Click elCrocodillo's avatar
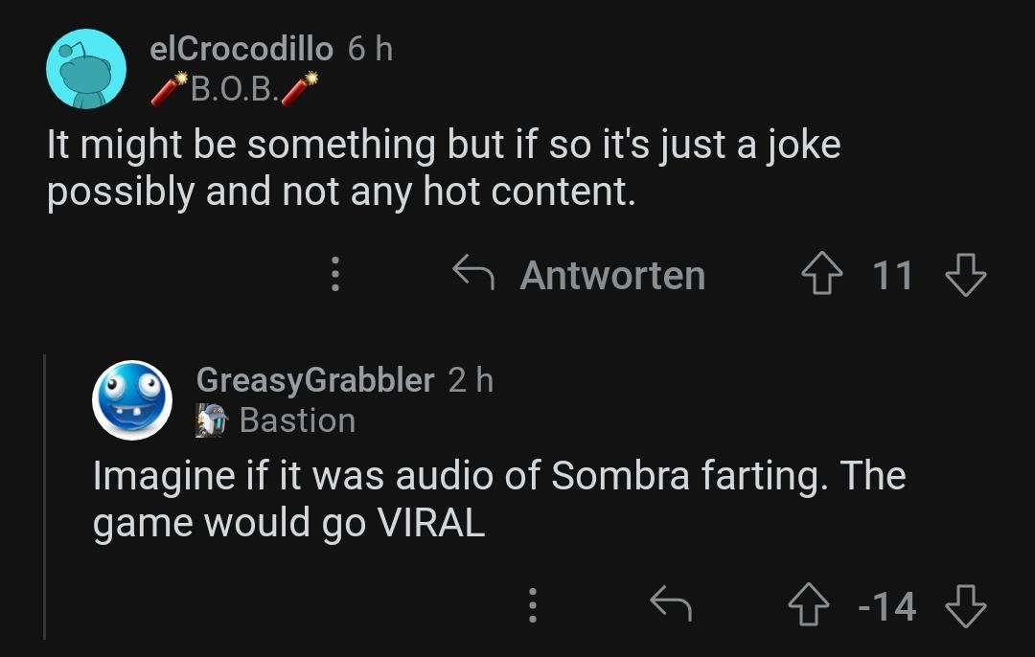1035x657 pixels. coord(85,68)
